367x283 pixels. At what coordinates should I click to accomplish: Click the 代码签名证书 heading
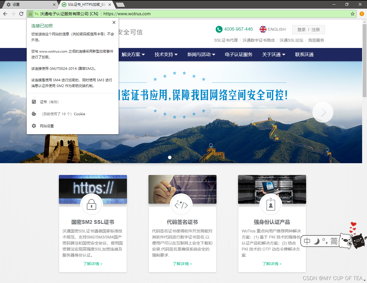[x=182, y=222]
